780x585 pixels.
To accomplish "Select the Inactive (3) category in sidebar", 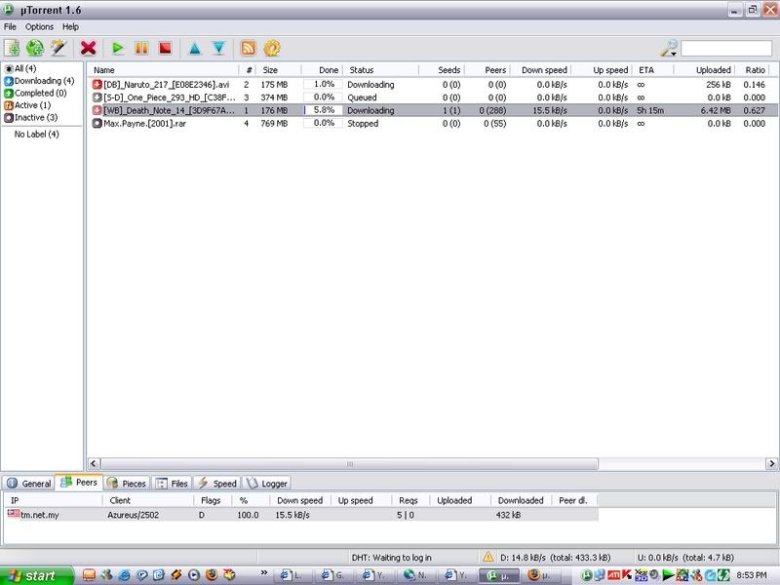I will pyautogui.click(x=36, y=117).
